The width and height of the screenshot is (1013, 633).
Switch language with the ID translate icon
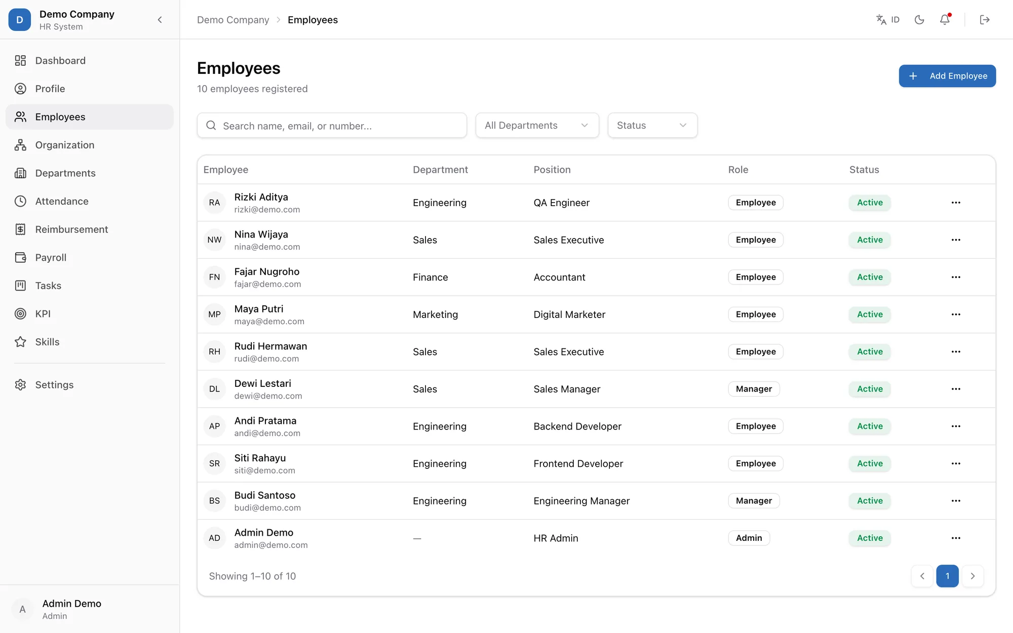coord(887,20)
